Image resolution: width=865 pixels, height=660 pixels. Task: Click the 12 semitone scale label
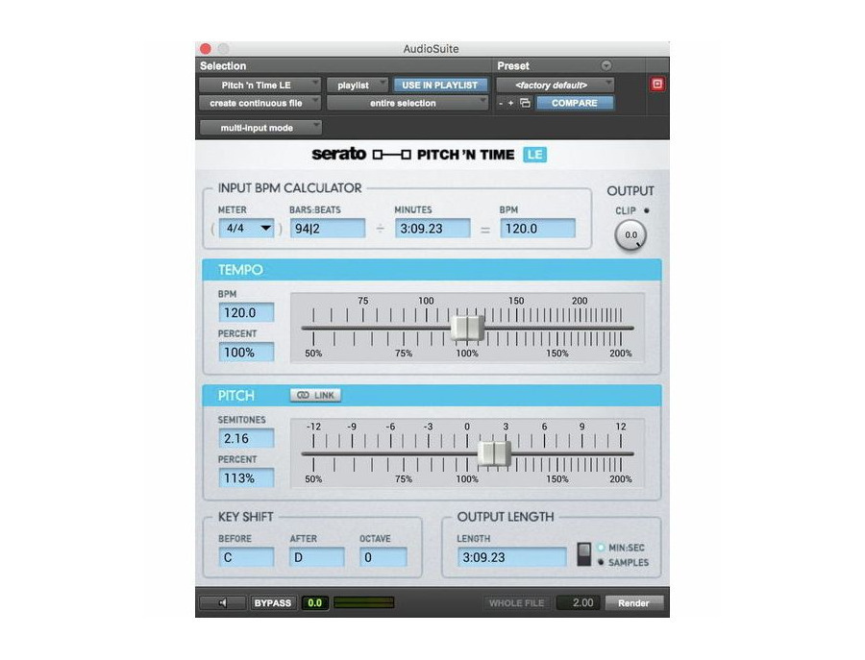[621, 427]
